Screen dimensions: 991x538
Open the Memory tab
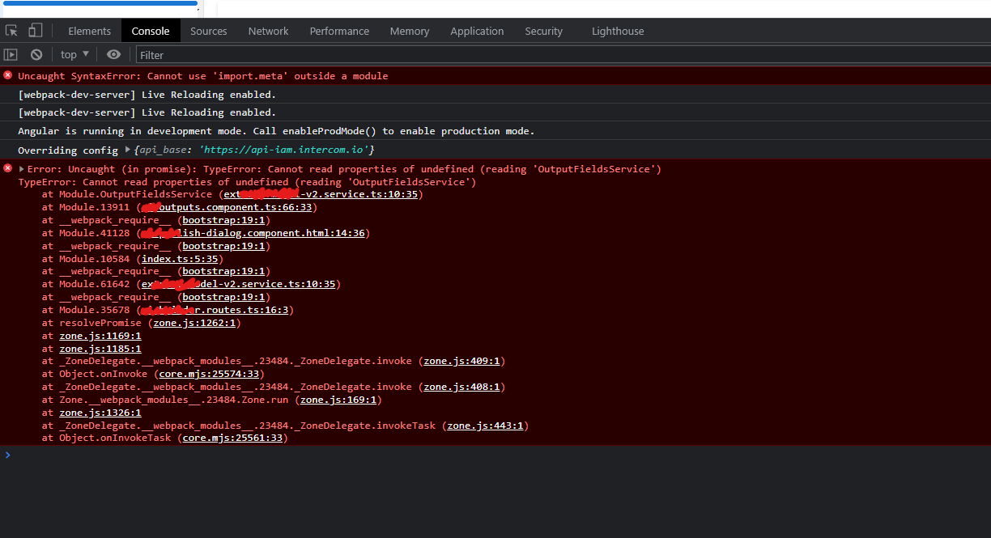[410, 31]
